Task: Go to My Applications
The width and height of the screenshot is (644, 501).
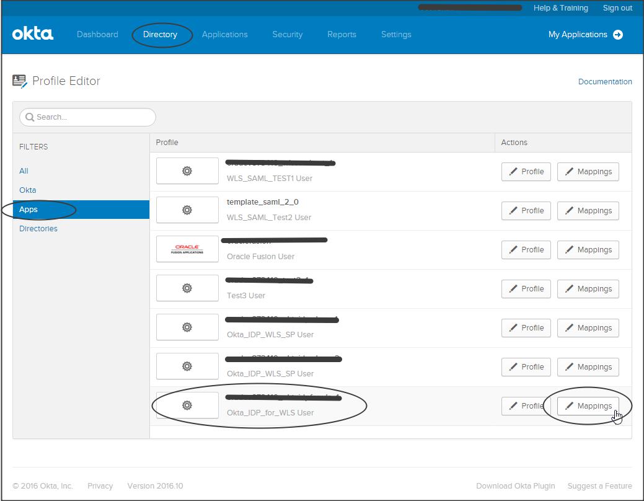Action: (x=578, y=35)
